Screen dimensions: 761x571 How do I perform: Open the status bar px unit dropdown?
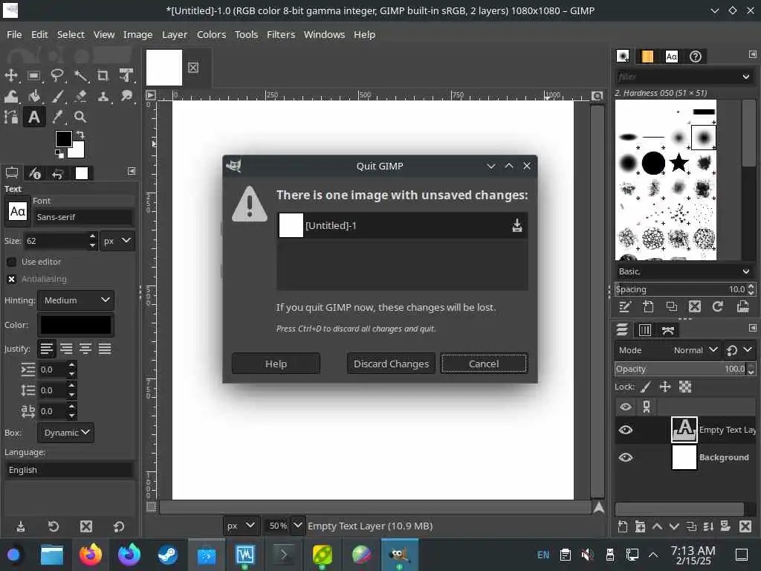pos(242,526)
